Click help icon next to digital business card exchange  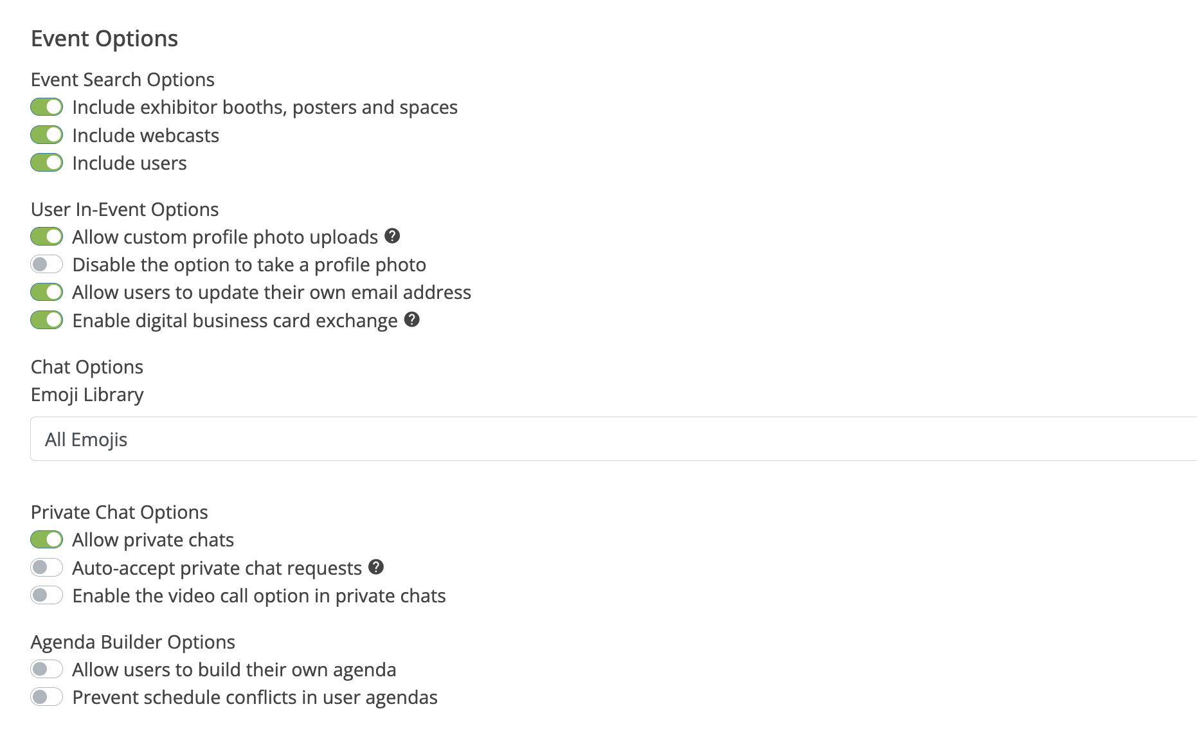pos(412,319)
